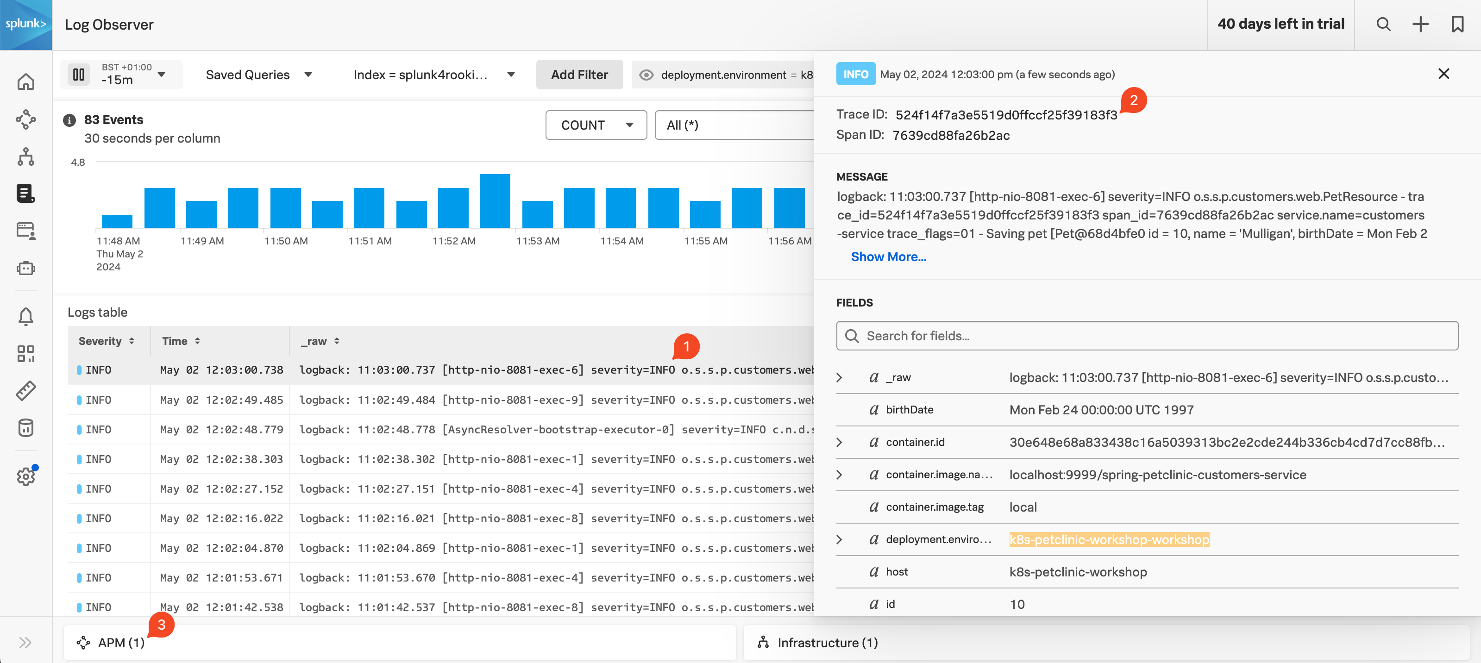This screenshot has width=1481, height=663.
Task: Open the All (*) field dropdown
Action: [x=735, y=125]
